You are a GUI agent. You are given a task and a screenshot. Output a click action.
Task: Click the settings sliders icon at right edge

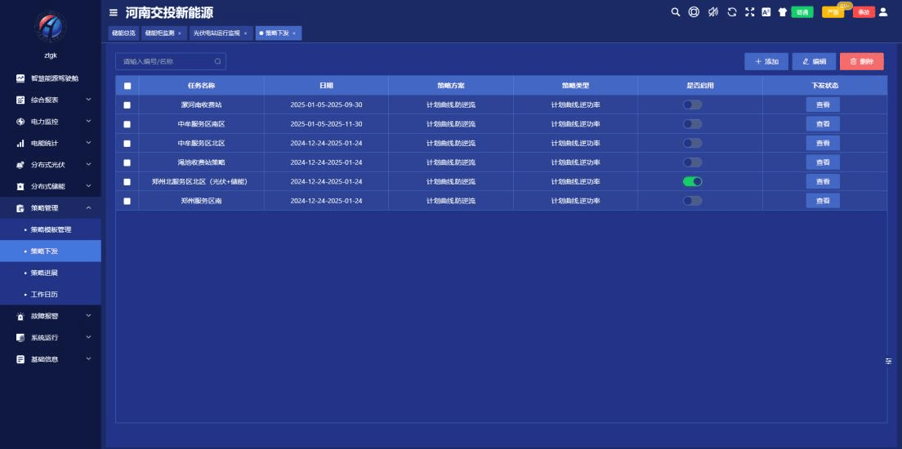[x=888, y=361]
